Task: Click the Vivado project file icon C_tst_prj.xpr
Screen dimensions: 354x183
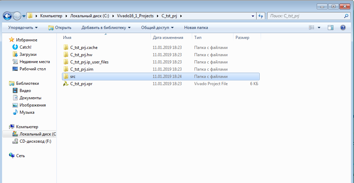Action: click(x=66, y=84)
